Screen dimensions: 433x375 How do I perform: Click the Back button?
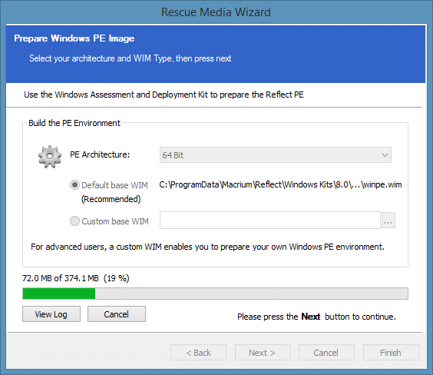198,353
